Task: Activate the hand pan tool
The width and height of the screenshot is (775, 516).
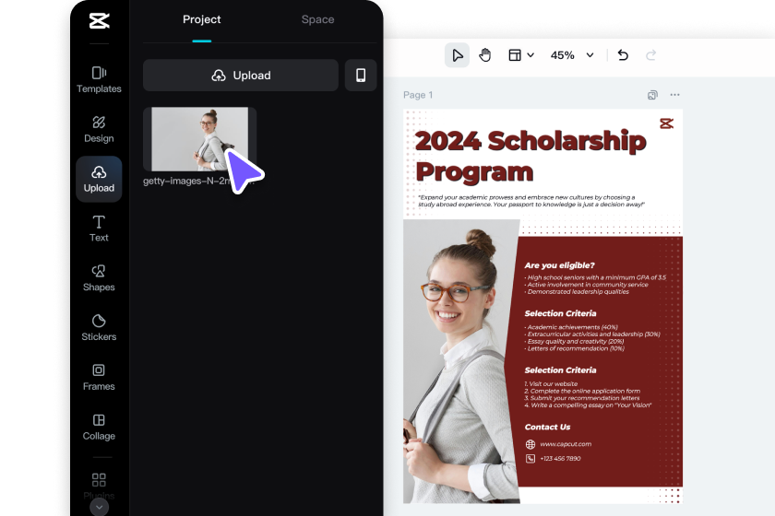Action: click(x=485, y=54)
